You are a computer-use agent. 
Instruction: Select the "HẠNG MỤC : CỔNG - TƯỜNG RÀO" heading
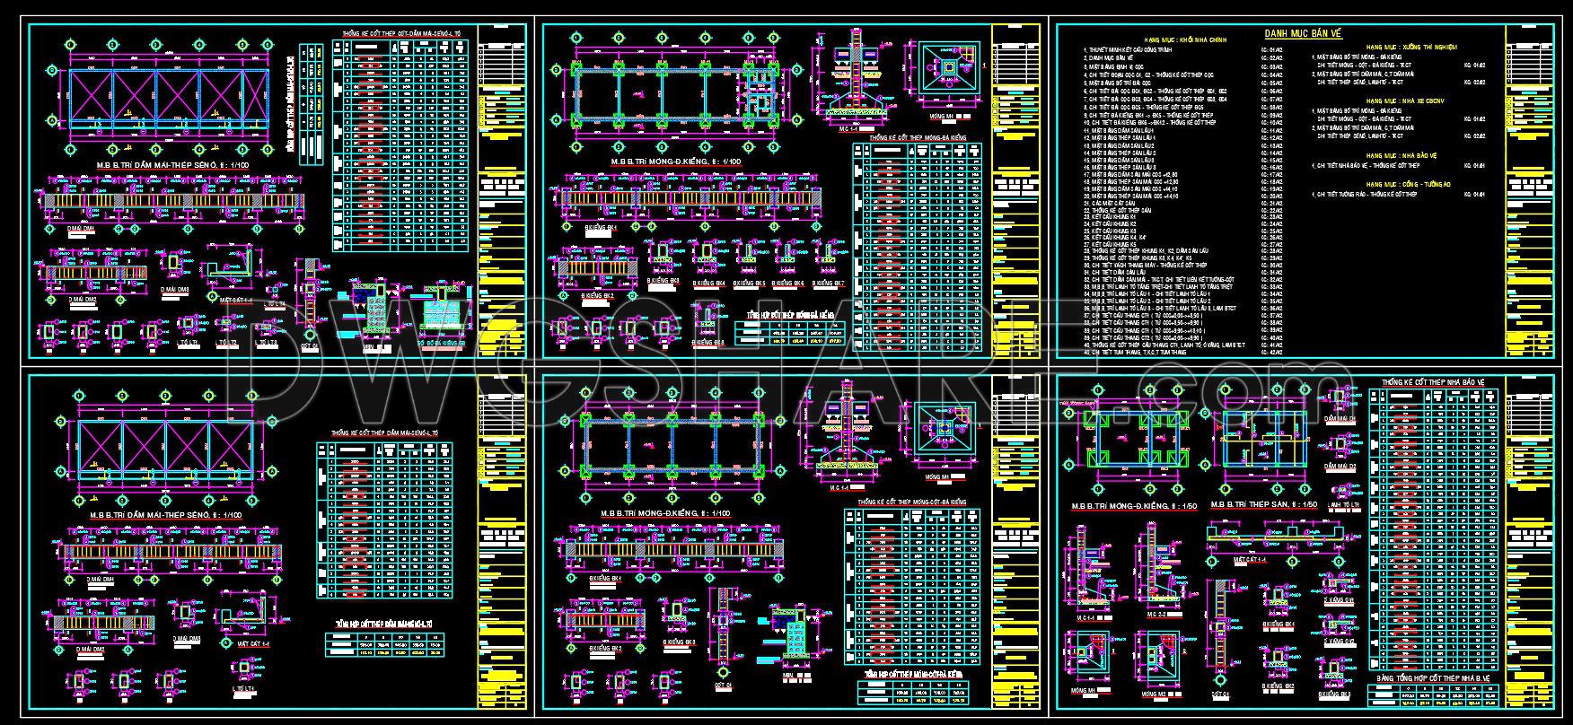click(1408, 184)
